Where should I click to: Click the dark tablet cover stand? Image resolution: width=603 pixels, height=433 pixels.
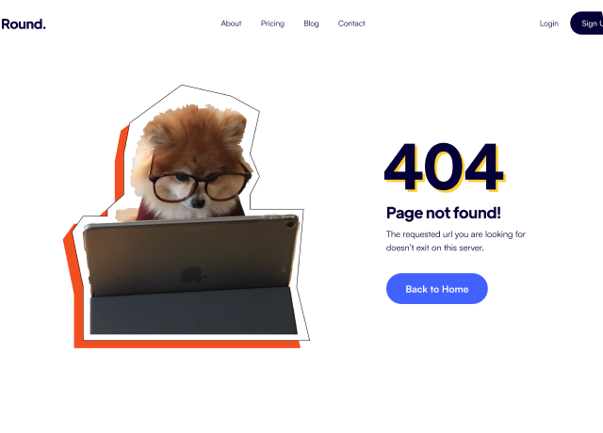[x=193, y=311]
